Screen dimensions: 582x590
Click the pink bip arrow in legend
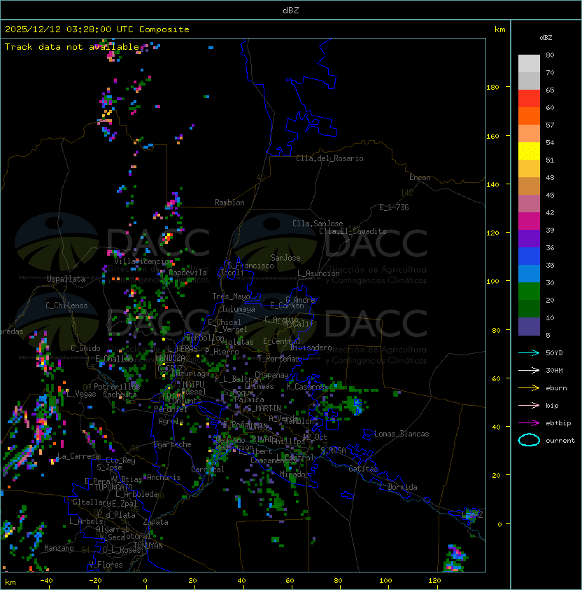529,406
